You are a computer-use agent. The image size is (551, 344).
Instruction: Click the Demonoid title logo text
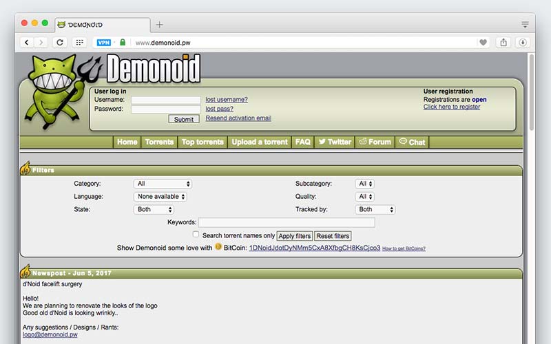pyautogui.click(x=154, y=69)
